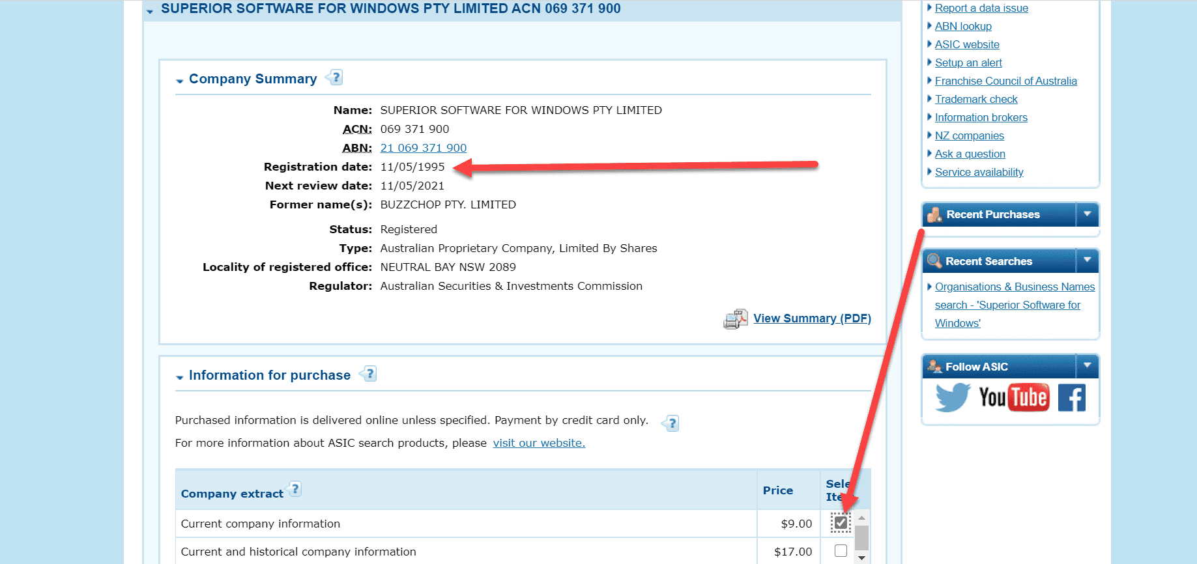Click the Company Summary help icon
This screenshot has height=564, width=1197.
(x=335, y=78)
